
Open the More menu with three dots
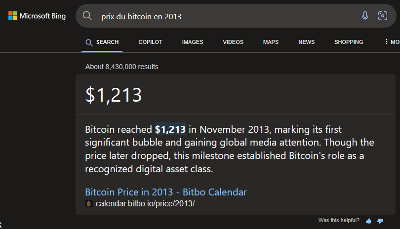point(393,42)
